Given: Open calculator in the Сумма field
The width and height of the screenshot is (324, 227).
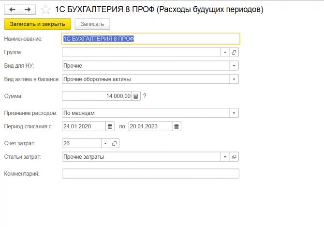Looking at the screenshot, I should point(136,96).
